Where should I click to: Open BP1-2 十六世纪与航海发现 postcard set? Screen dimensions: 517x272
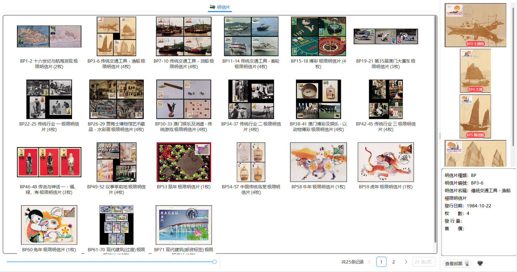49,36
